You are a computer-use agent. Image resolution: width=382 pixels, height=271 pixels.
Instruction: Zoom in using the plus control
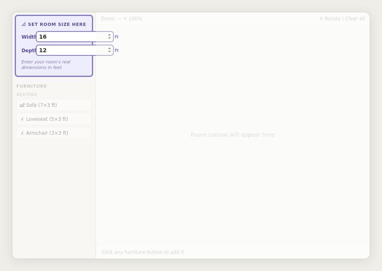tap(125, 19)
